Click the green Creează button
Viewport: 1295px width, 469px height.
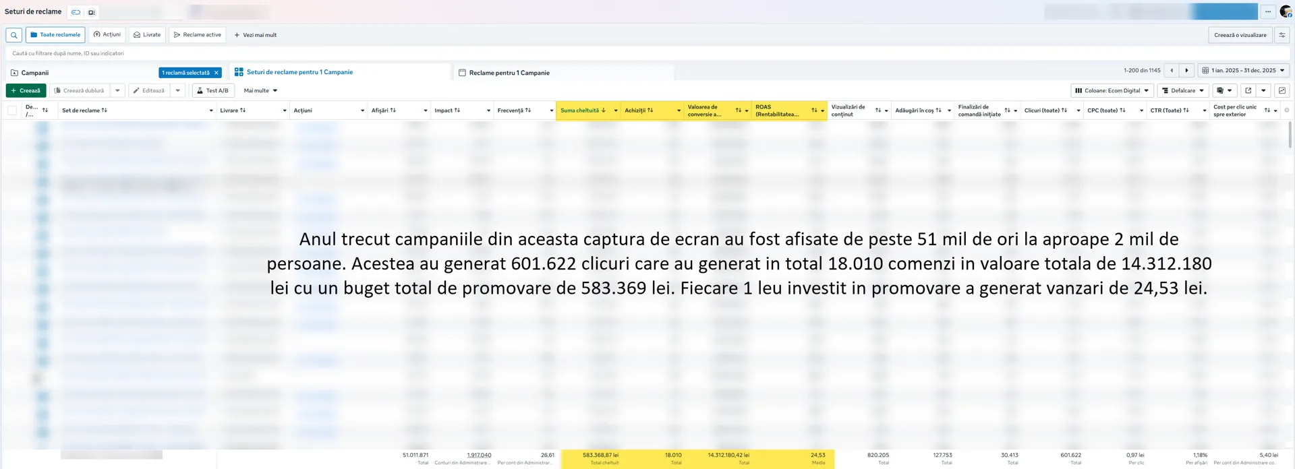point(26,90)
